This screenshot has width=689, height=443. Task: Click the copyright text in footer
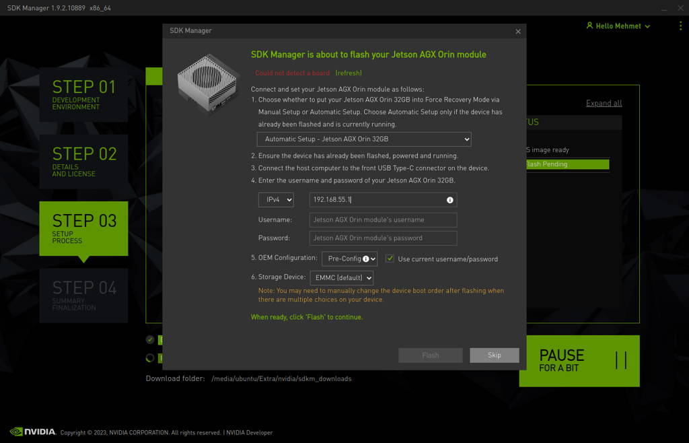tap(141, 433)
